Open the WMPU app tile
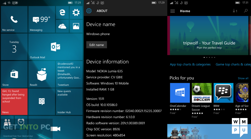The width and height of the screenshot is (251, 139). pyautogui.click(x=42, y=102)
